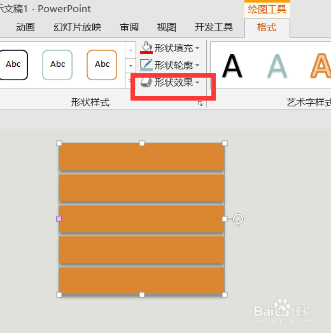Screen dimensions: 331x333
Task: Switch to the 开发工具 tab
Action: (214, 27)
